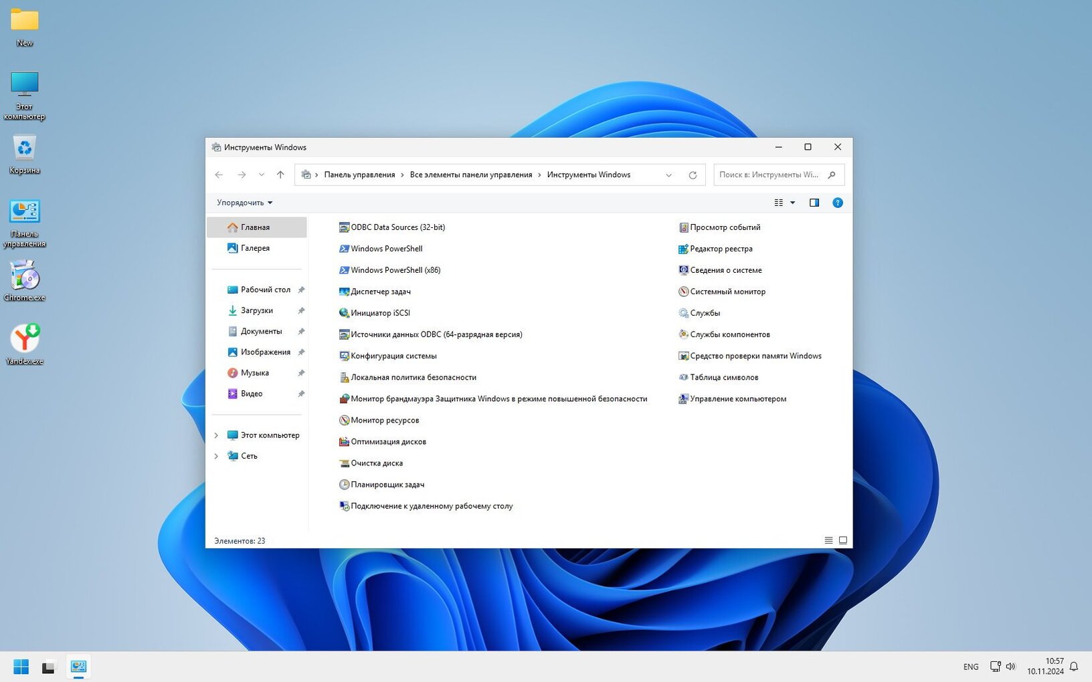Screen dimensions: 1092x682
Task: Open Музыка in quick access
Action: [257, 372]
